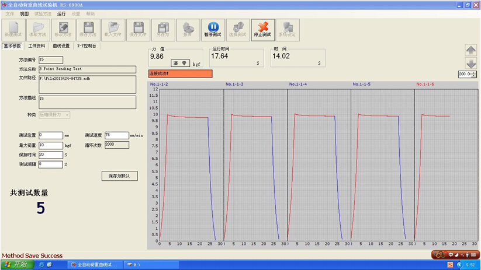Click the 暂停测试 (pause test) toolbar icon

click(x=213, y=29)
